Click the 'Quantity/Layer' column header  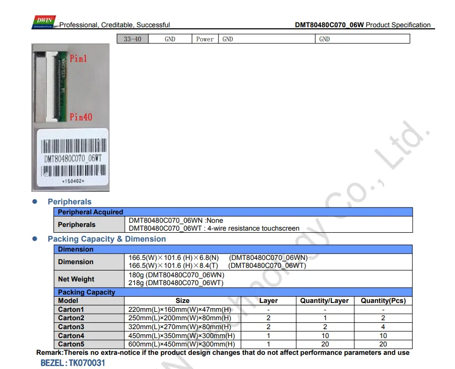pos(324,300)
